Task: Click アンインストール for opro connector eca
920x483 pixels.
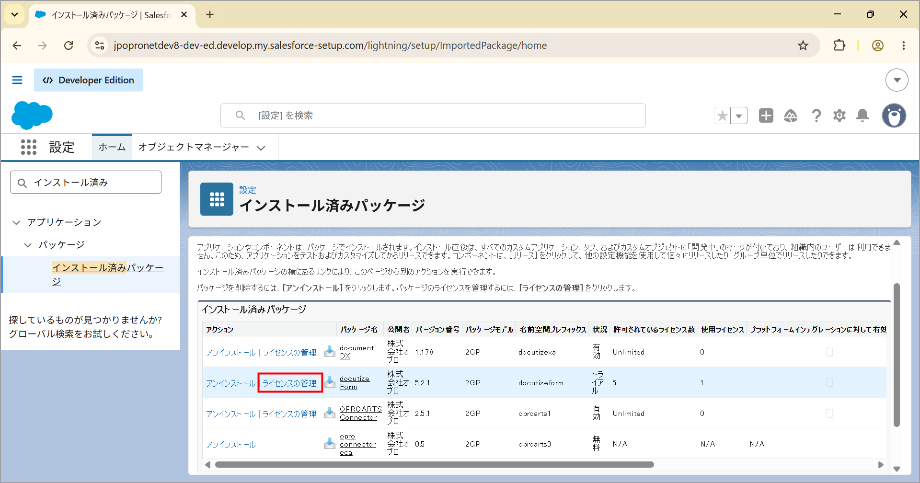Action: 231,445
